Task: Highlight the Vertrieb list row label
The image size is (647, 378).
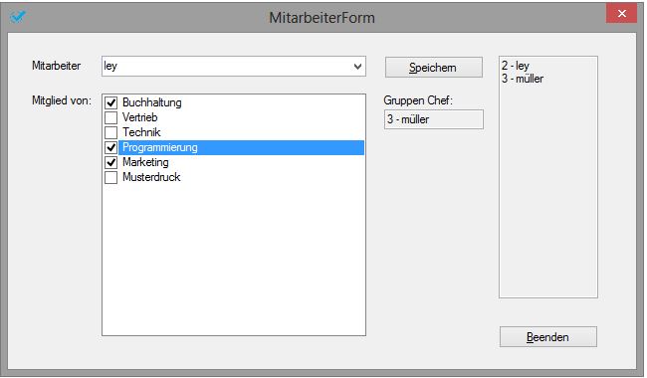Action: [140, 117]
